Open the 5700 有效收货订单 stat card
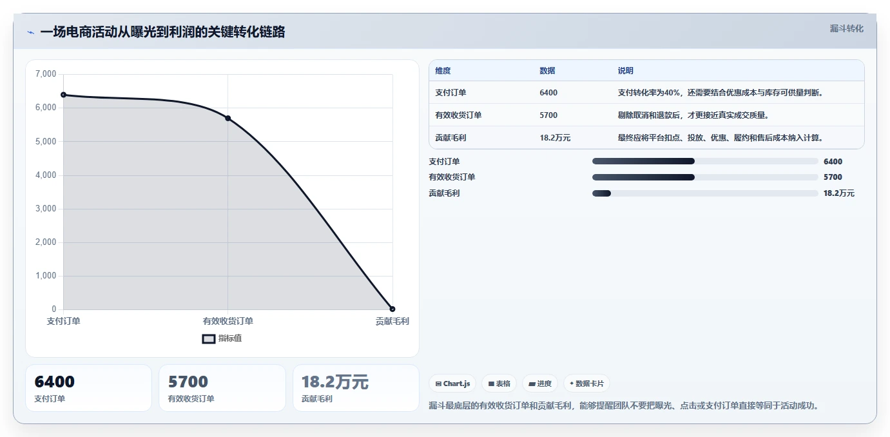The width and height of the screenshot is (890, 437). (222, 388)
